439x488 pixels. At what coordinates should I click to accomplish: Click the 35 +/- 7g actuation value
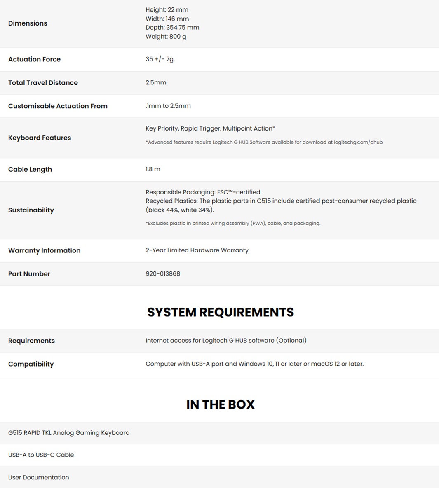[x=160, y=59]
